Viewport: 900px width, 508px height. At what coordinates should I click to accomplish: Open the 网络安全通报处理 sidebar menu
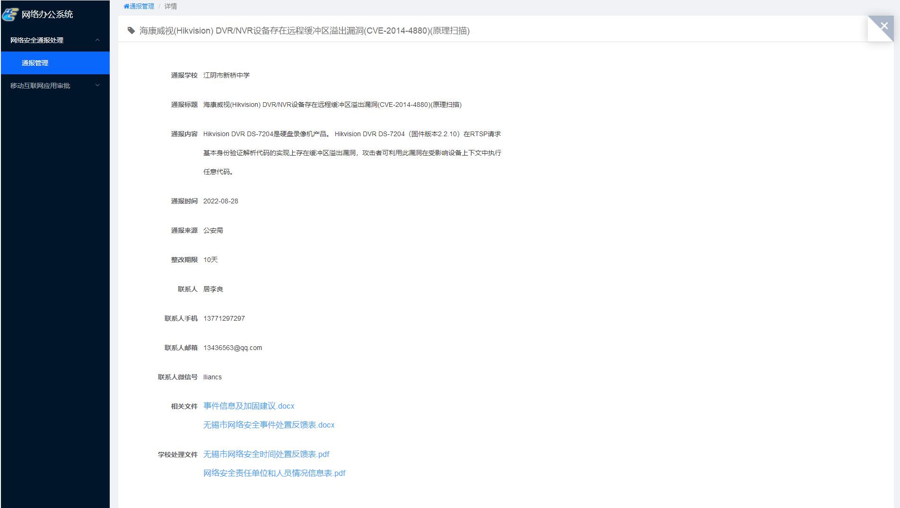[x=55, y=40]
